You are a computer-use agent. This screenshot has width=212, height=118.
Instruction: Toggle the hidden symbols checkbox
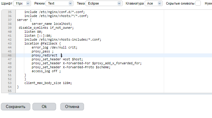tap(198, 3)
